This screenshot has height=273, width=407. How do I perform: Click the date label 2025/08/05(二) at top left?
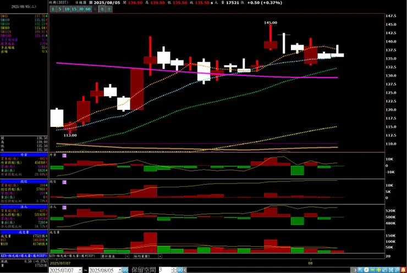(24, 7)
